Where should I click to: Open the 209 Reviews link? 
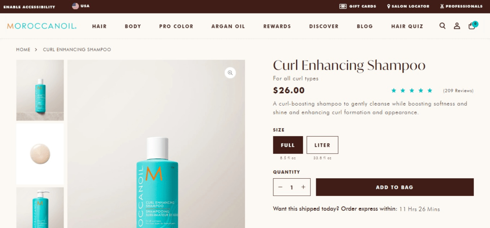point(458,91)
